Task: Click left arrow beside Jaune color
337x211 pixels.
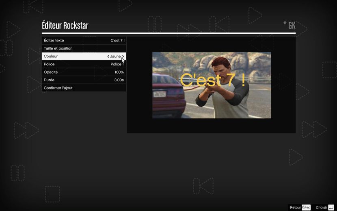Action: (x=108, y=57)
